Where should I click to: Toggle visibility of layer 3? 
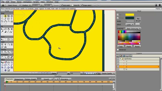point(118,61)
